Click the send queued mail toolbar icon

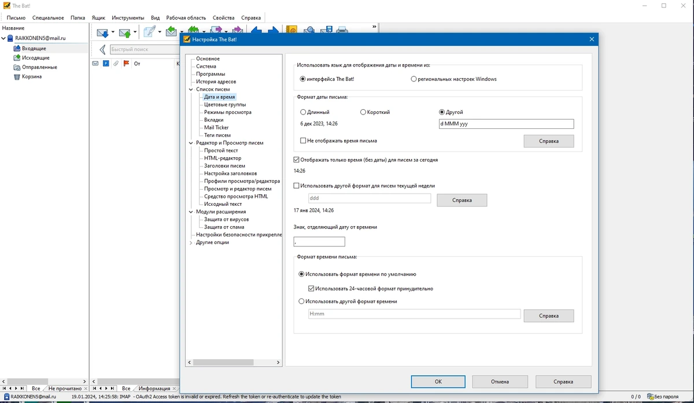pyautogui.click(x=125, y=32)
